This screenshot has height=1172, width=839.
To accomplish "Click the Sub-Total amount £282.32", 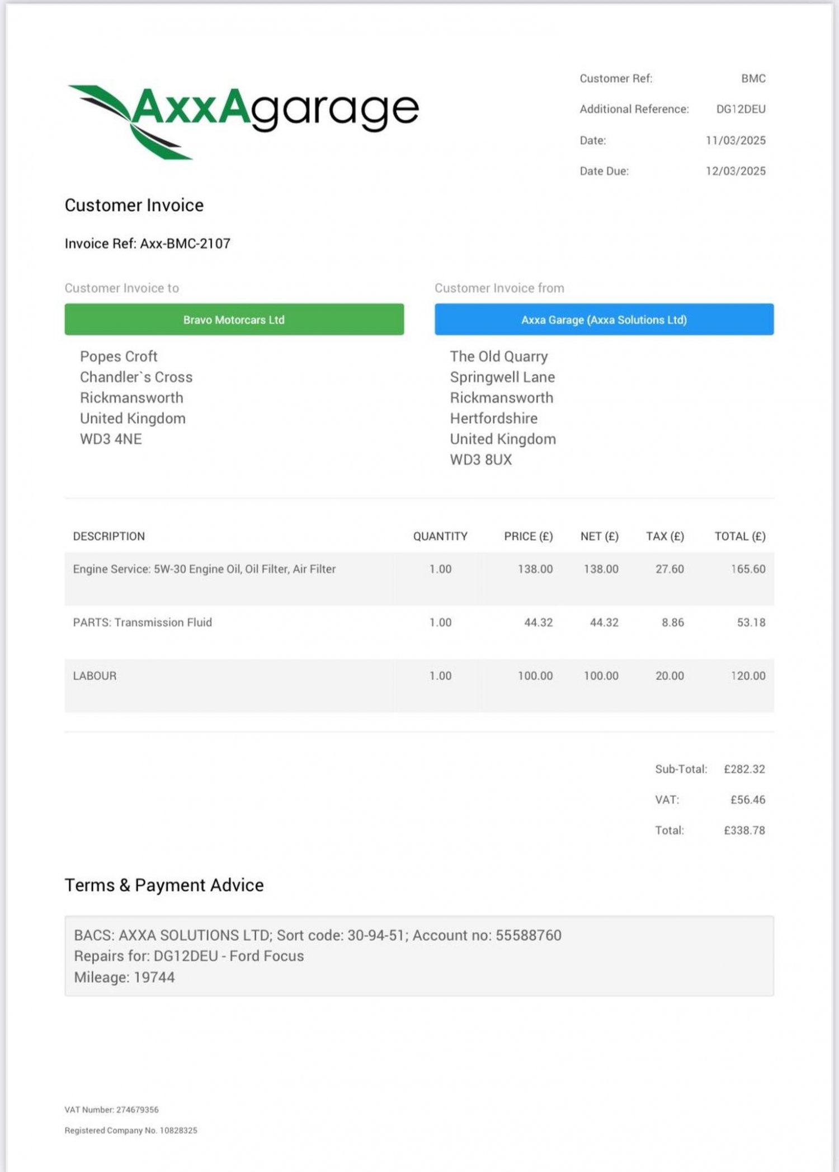I will coord(744,769).
